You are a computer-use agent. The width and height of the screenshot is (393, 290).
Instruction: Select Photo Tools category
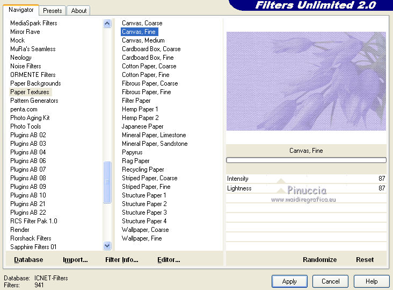(x=26, y=126)
